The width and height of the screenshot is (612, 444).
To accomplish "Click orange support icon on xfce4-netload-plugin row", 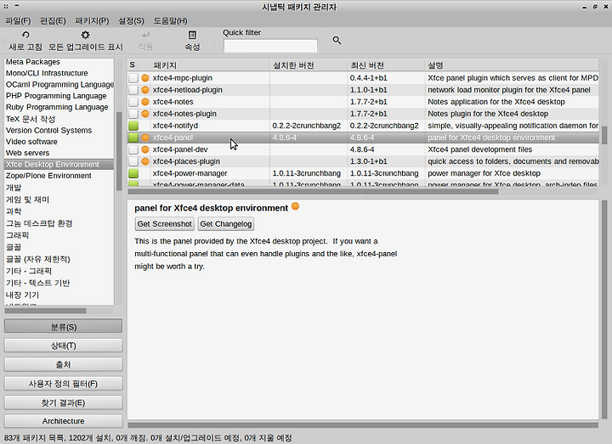I will click(145, 90).
